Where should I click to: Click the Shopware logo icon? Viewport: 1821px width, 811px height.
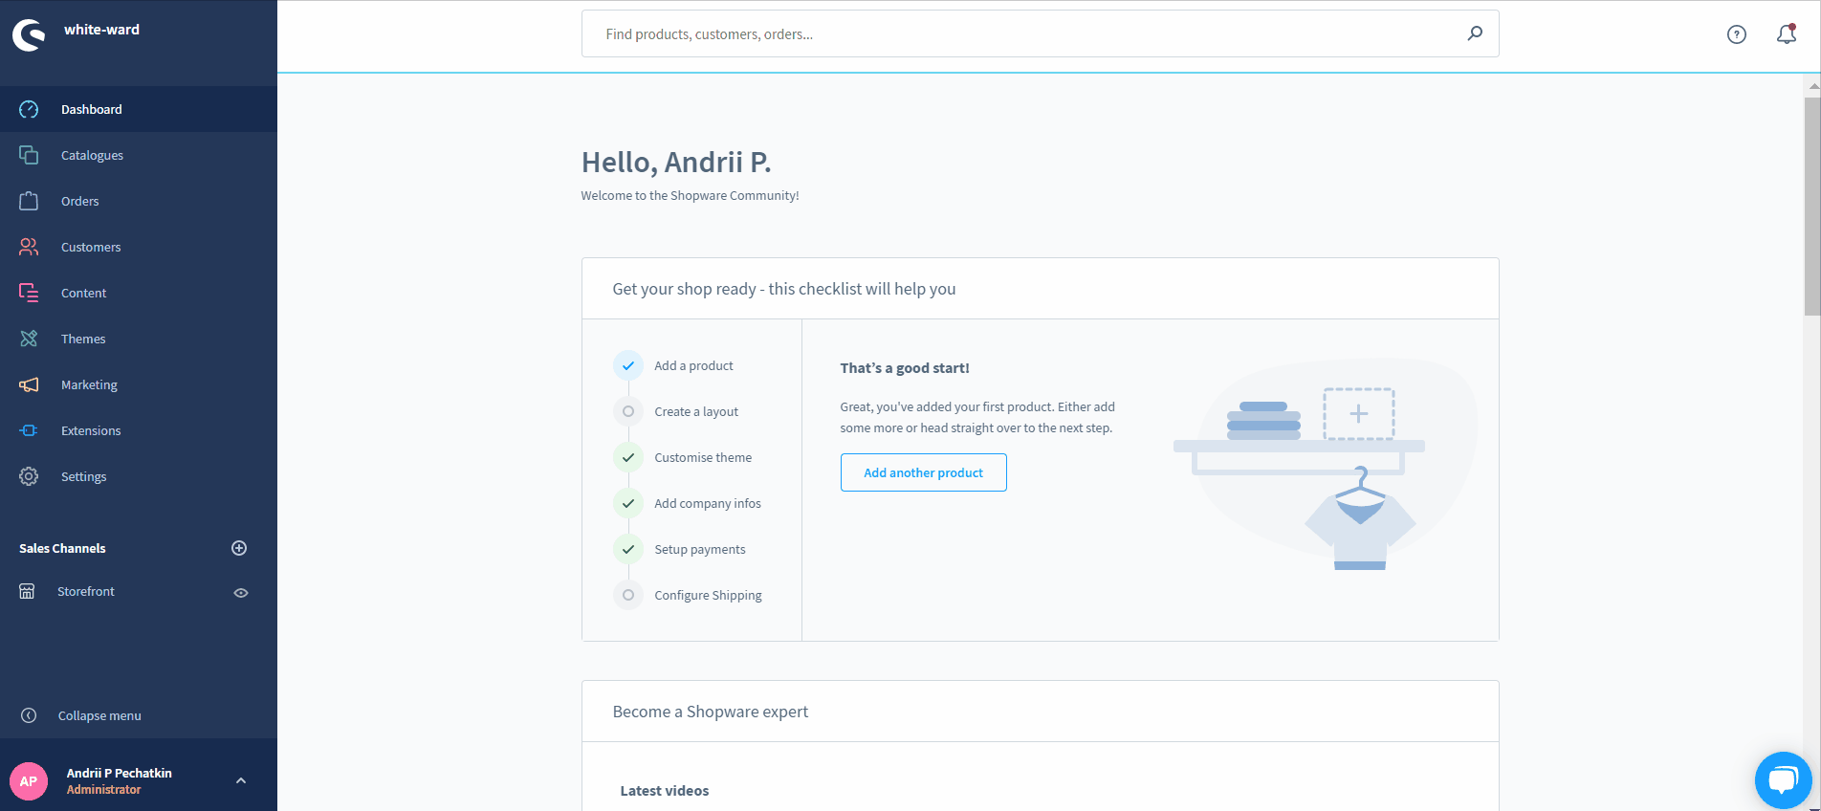(29, 35)
